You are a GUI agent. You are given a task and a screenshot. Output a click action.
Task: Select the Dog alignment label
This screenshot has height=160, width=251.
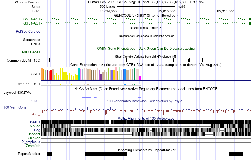(37, 130)
